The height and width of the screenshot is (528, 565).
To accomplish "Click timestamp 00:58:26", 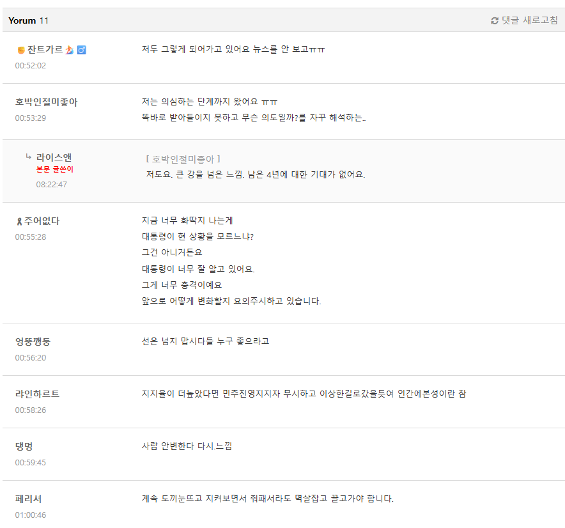I will tap(31, 410).
